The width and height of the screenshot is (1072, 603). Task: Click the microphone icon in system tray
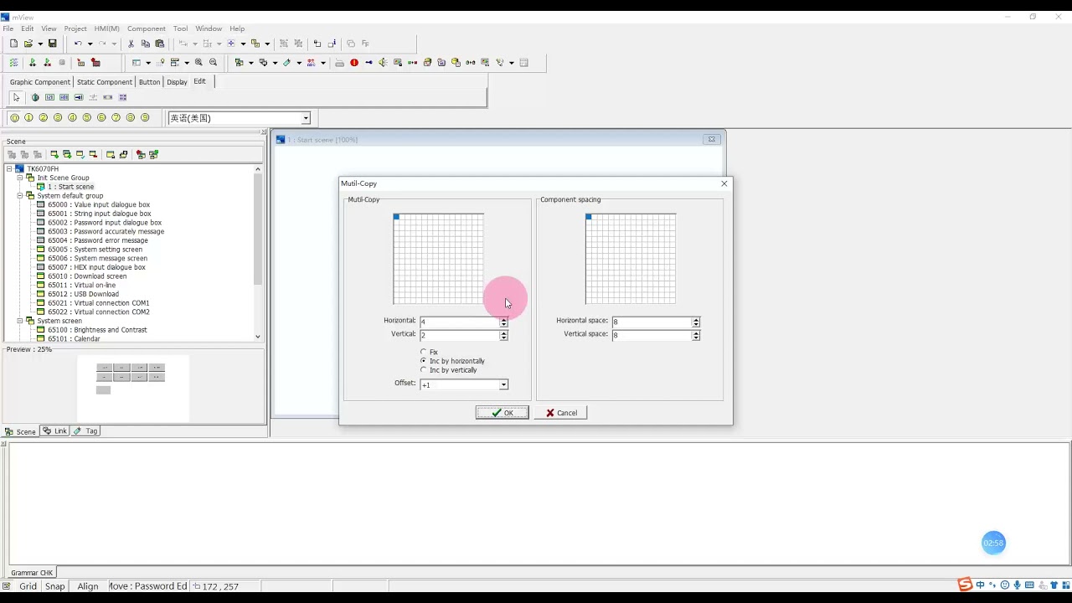(1018, 585)
